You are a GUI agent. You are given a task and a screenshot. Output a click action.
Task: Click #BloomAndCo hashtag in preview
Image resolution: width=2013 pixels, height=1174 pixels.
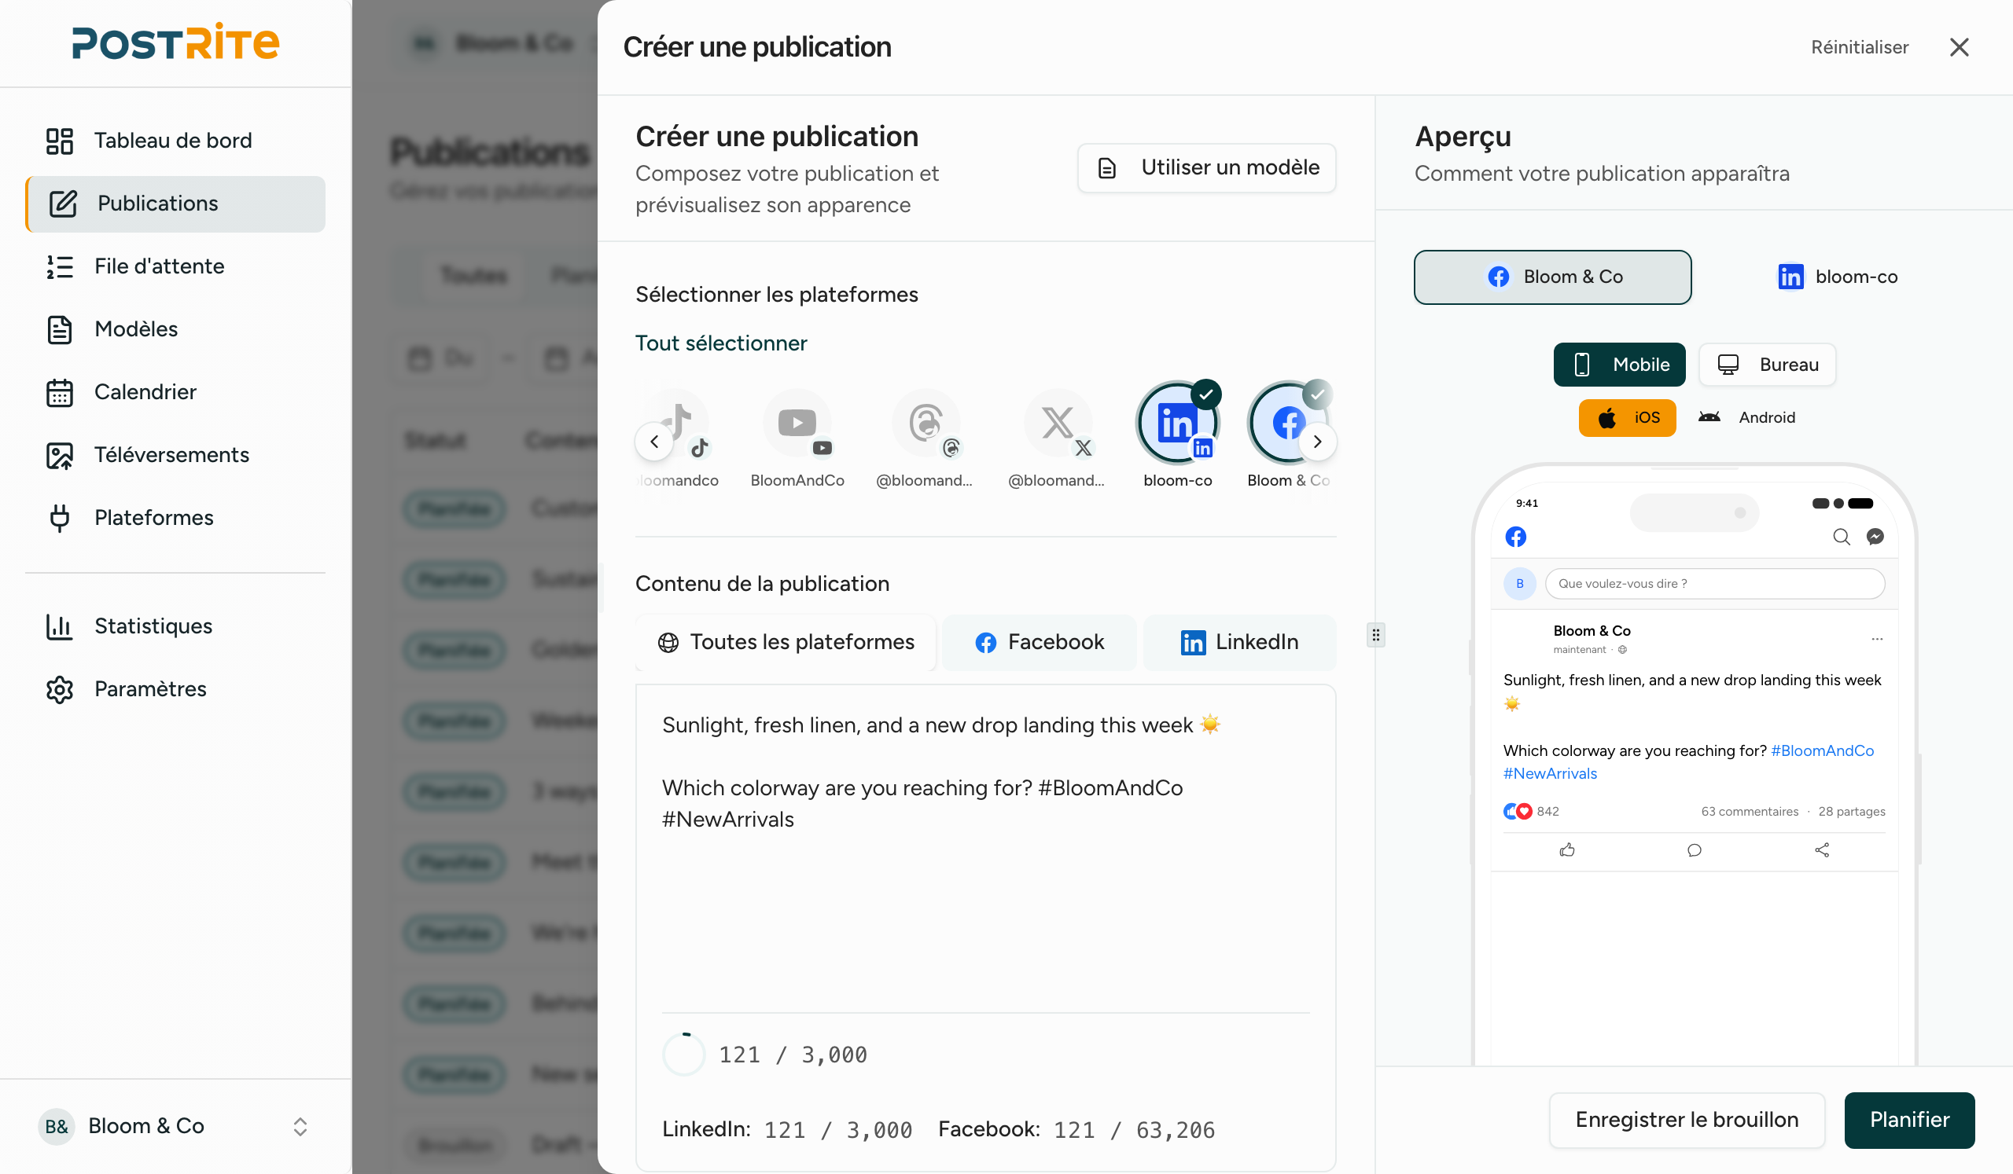click(x=1822, y=751)
